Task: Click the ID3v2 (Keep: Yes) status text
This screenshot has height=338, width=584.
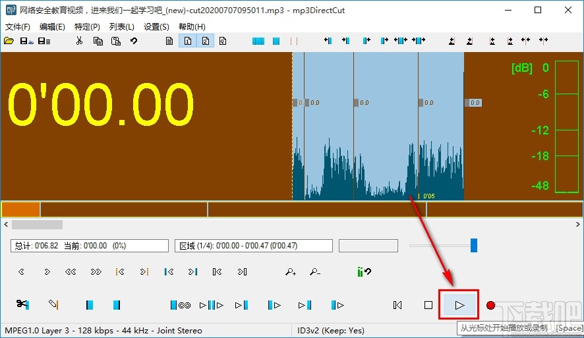Action: pyautogui.click(x=331, y=331)
